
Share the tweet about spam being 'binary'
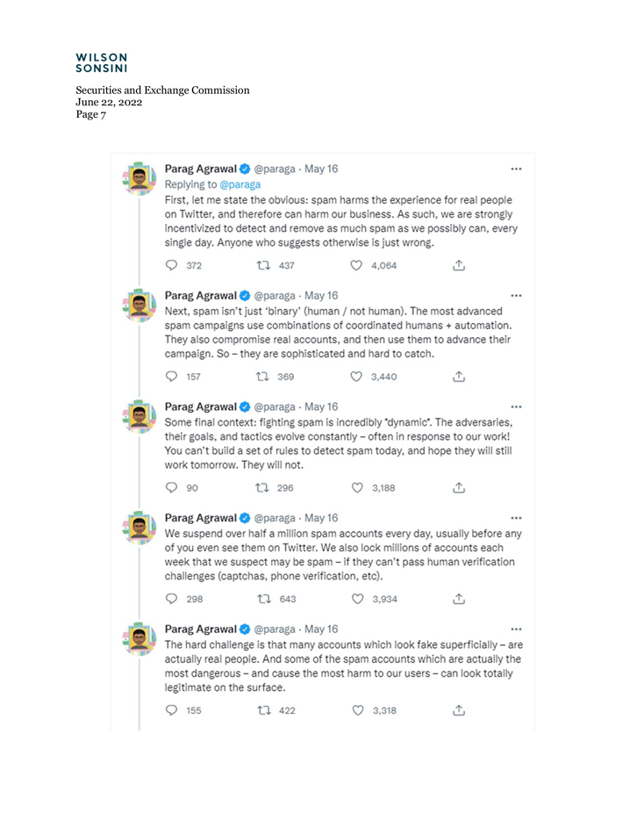point(456,377)
